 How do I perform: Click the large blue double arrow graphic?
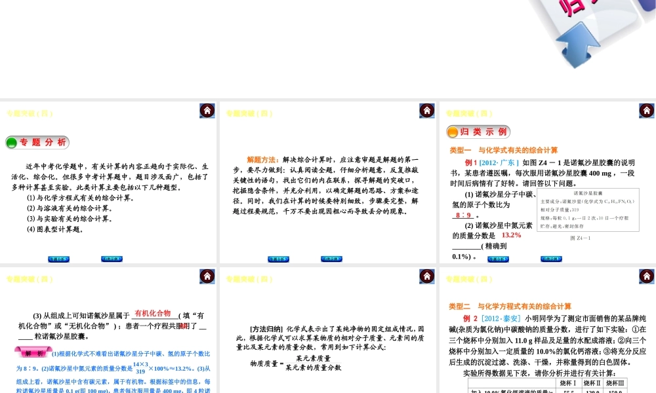(x=577, y=45)
